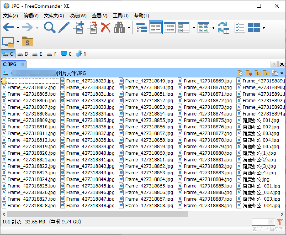The image size is (286, 235).
Task: Open the 文件夹(X) menu
Action: [54, 16]
